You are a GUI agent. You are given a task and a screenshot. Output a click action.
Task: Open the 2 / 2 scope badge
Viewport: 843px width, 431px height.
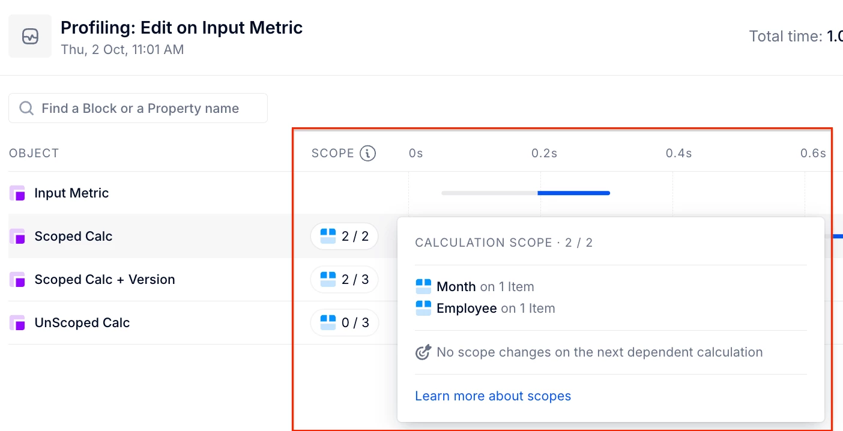click(345, 237)
